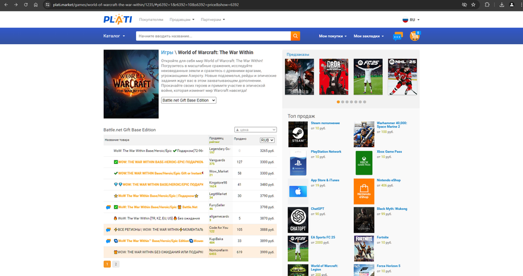
Task: Open the Legendary seller offer at 3265 руб.
Action: pyautogui.click(x=158, y=151)
